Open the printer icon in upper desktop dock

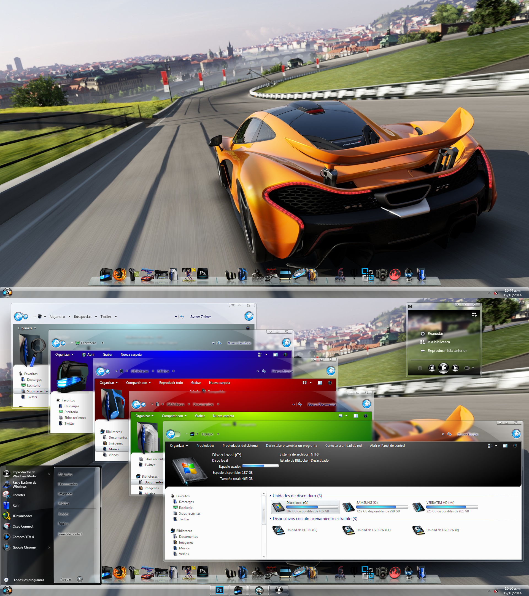click(161, 275)
